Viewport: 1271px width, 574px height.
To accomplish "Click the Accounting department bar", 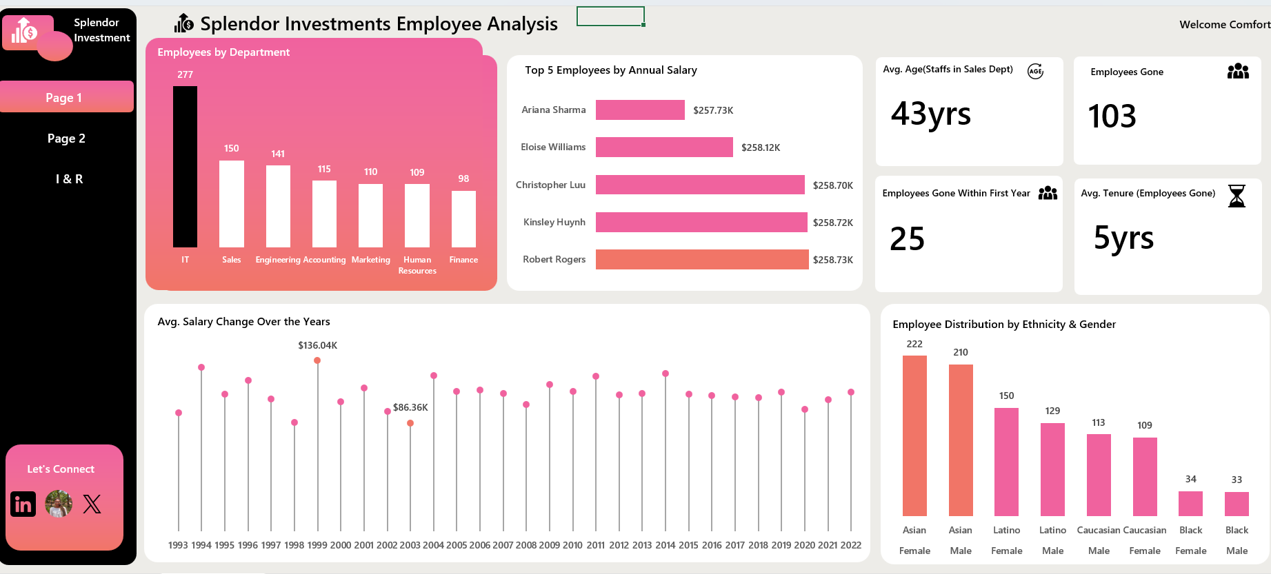I will (x=324, y=214).
